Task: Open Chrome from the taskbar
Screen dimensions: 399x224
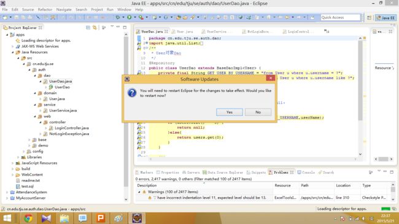Action: point(28,218)
